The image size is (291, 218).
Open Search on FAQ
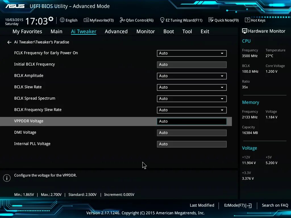[x=275, y=206]
